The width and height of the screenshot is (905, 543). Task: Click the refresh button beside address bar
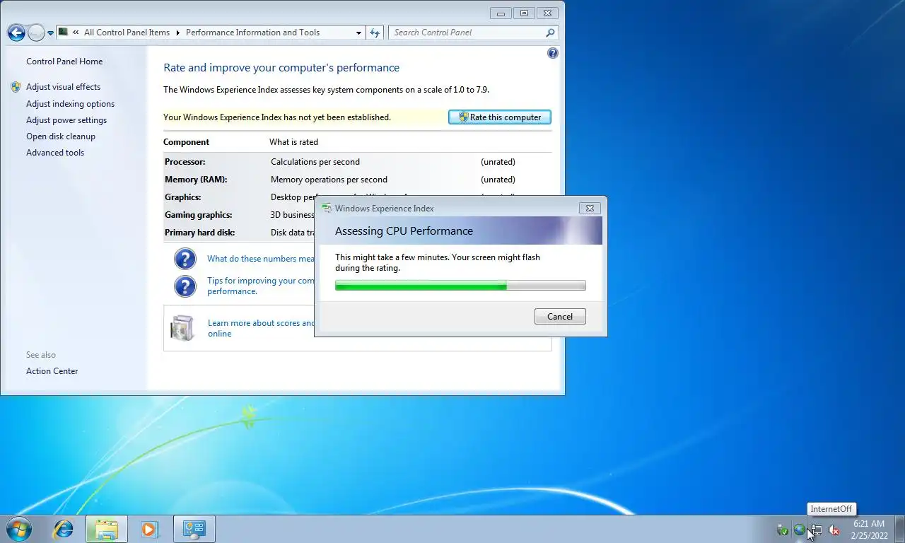[x=375, y=33]
